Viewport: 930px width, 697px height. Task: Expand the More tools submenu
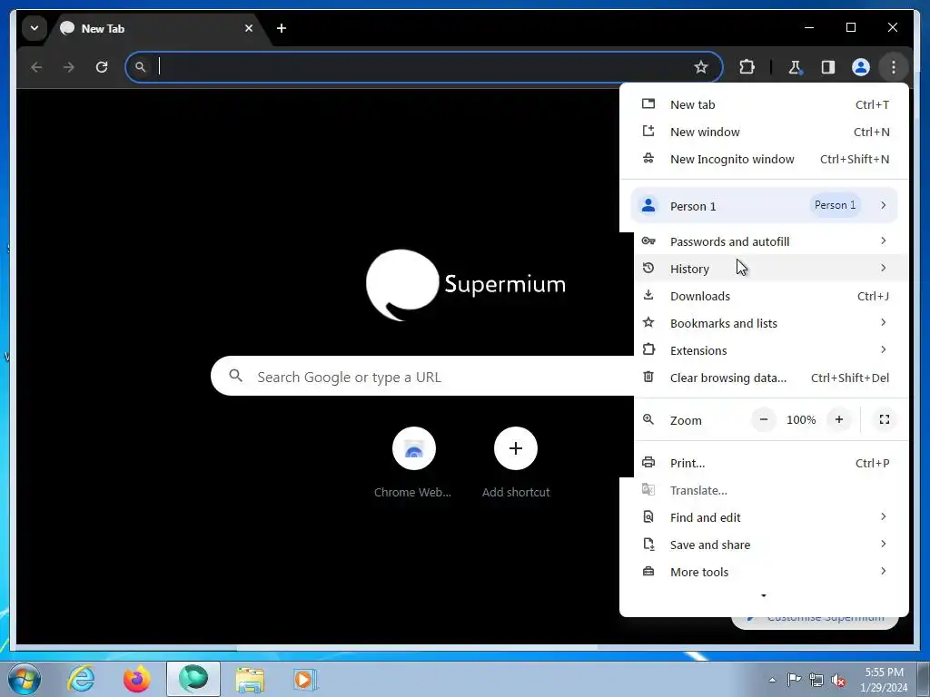[764, 572]
